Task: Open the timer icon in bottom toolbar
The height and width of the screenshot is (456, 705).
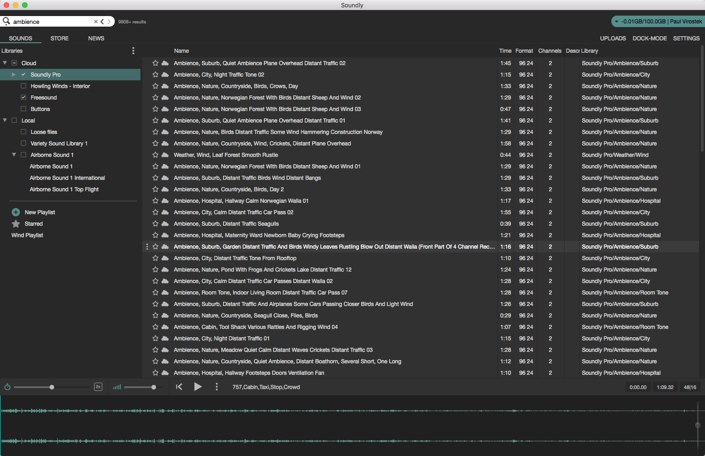Action: tap(7, 387)
